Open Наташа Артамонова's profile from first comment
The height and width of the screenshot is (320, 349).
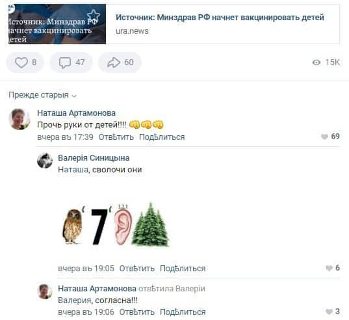point(76,113)
